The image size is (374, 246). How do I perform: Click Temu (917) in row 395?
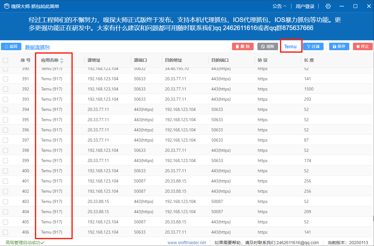(x=52, y=120)
